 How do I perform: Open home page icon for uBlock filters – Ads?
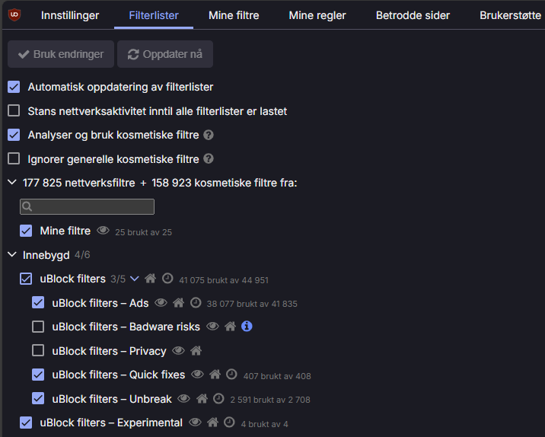(179, 303)
